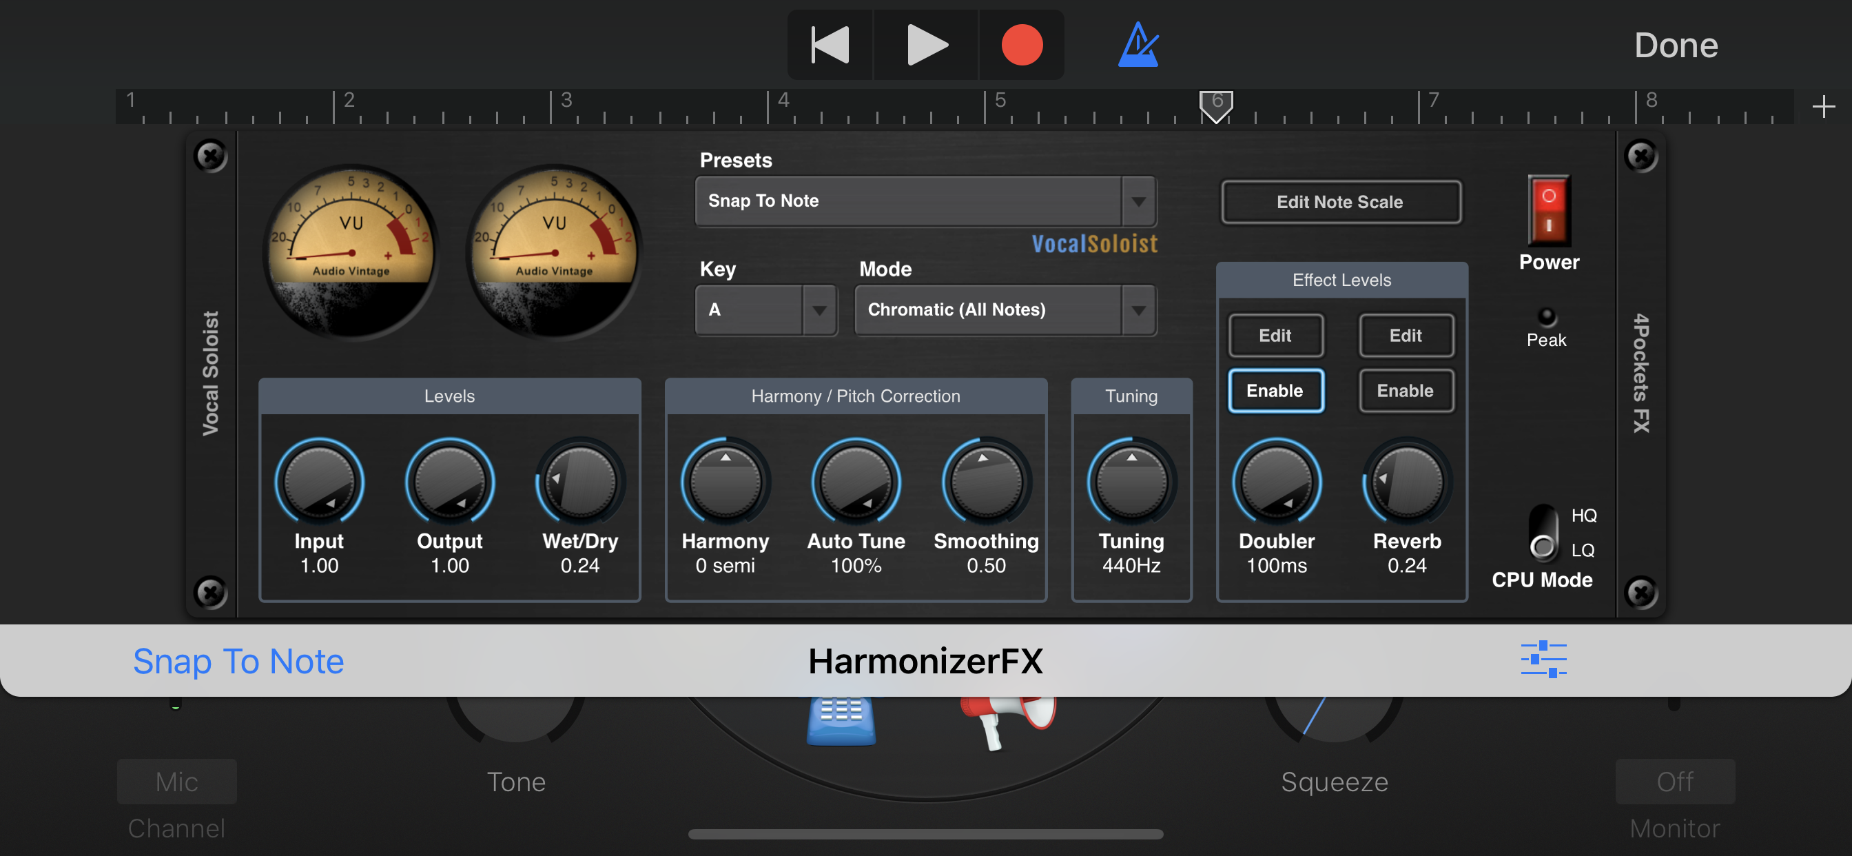Toggle the blue metronome icon
This screenshot has width=1852, height=856.
pos(1138,45)
